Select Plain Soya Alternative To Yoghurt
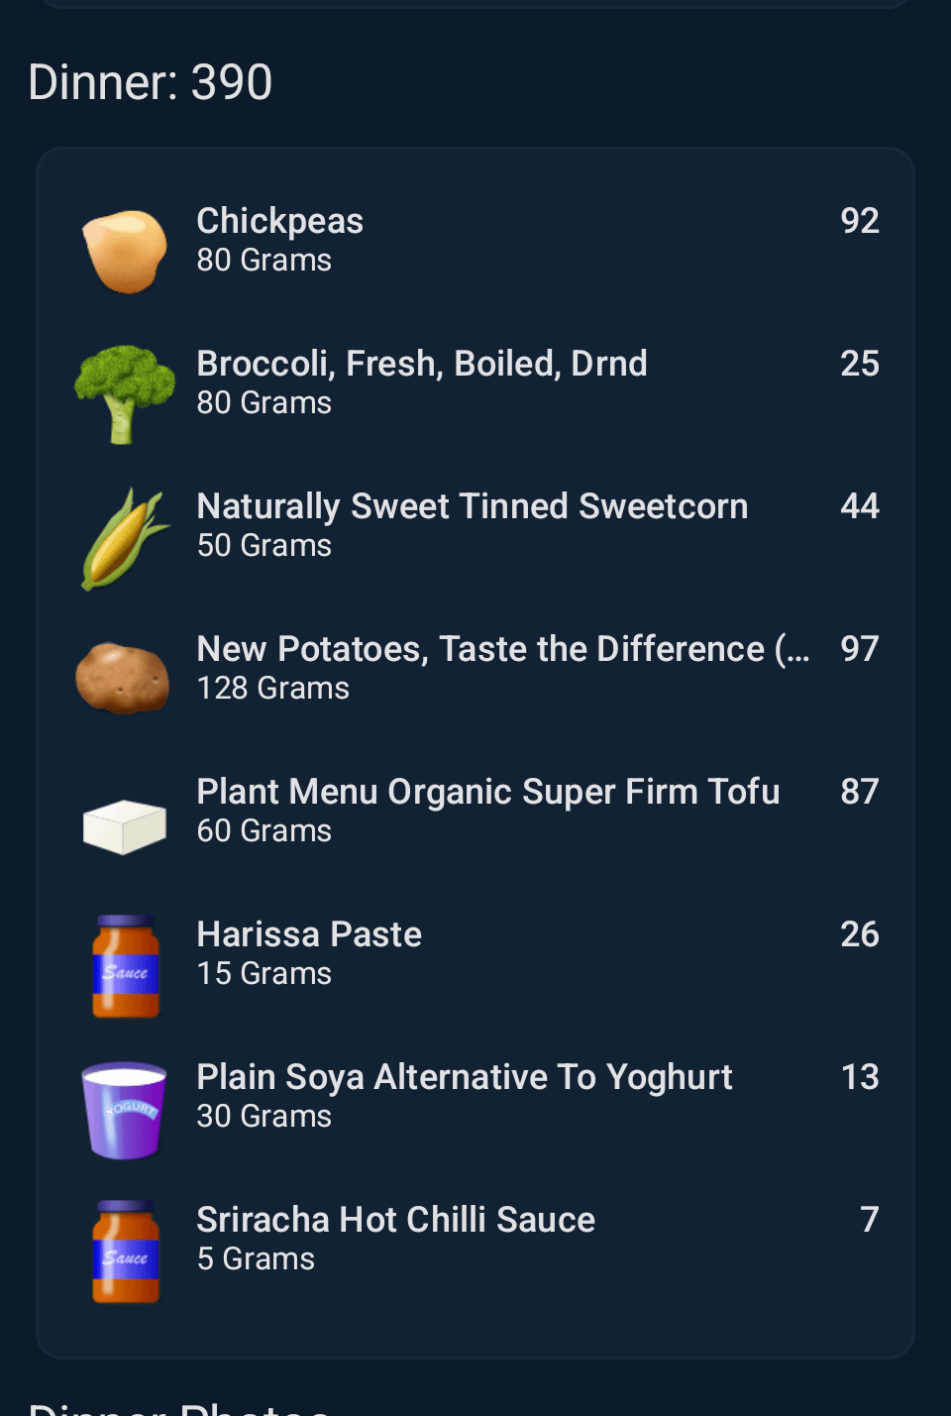951x1416 pixels. pyautogui.click(x=465, y=1077)
